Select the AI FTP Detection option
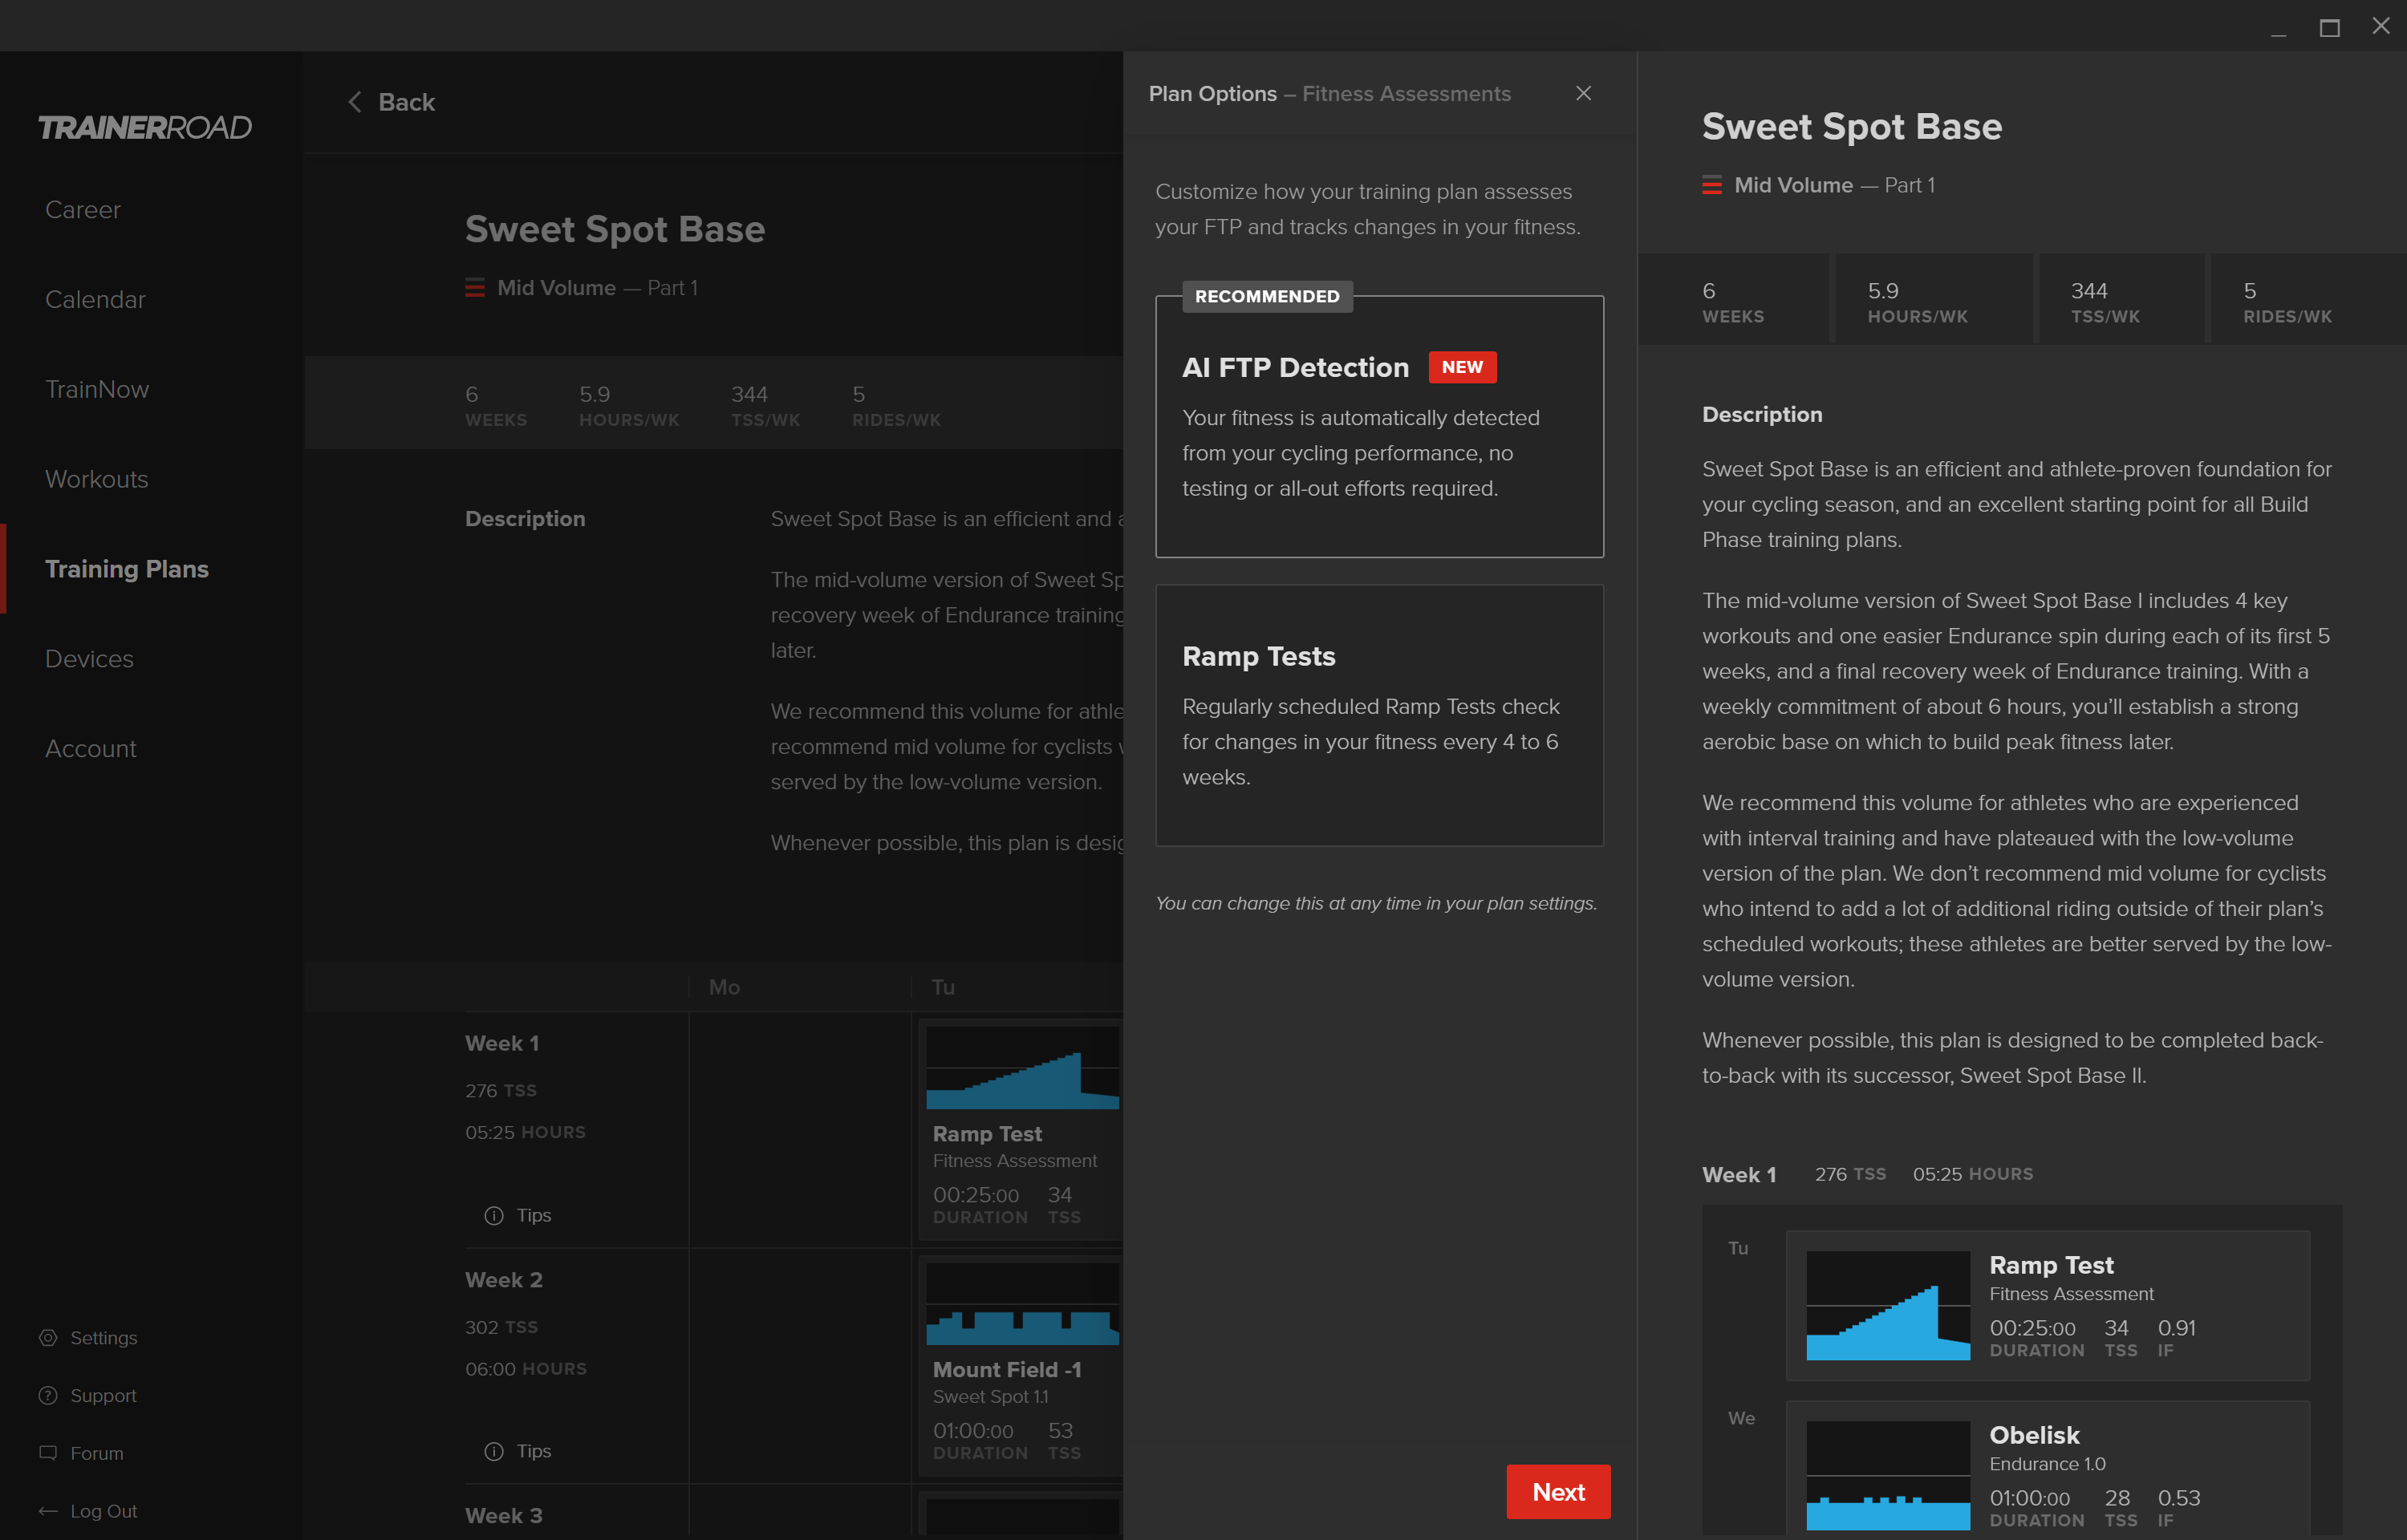Screen dimensions: 2407x1540 [x=1379, y=426]
